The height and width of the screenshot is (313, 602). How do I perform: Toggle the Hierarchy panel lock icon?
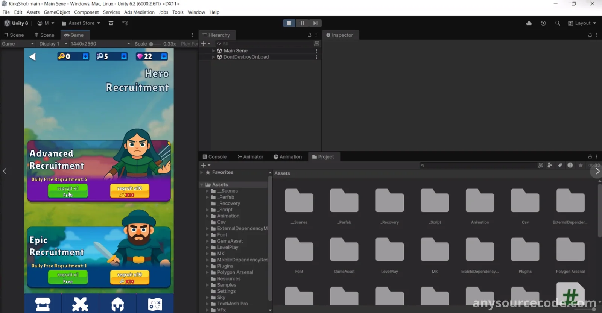(x=309, y=35)
